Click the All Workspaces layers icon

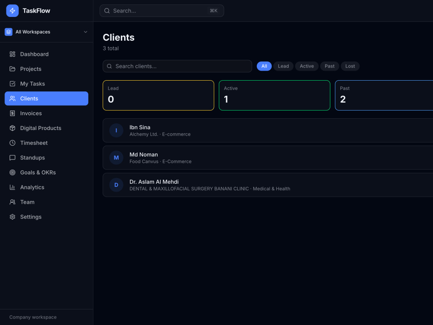(9, 32)
